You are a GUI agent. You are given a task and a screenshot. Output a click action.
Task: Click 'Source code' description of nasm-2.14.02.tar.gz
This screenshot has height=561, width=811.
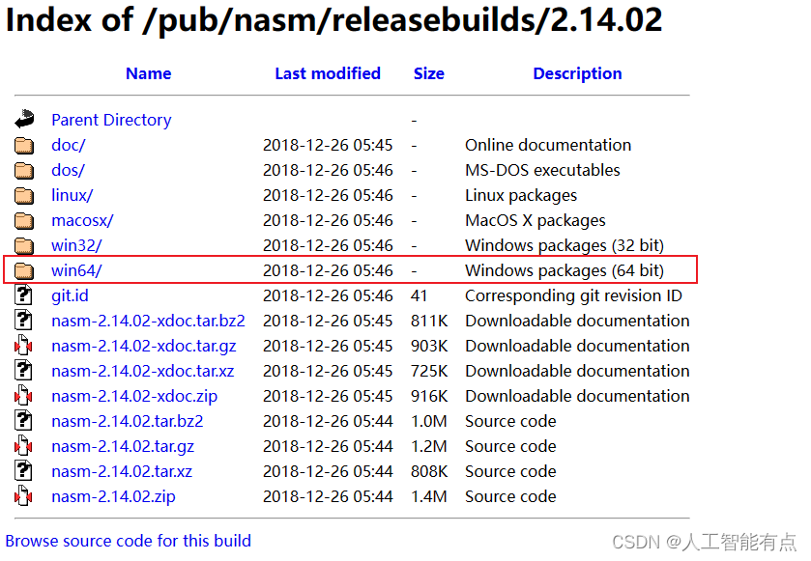510,446
